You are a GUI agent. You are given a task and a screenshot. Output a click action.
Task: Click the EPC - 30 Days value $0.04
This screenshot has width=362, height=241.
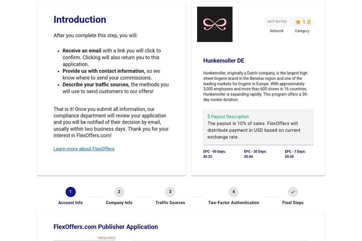coord(249,157)
